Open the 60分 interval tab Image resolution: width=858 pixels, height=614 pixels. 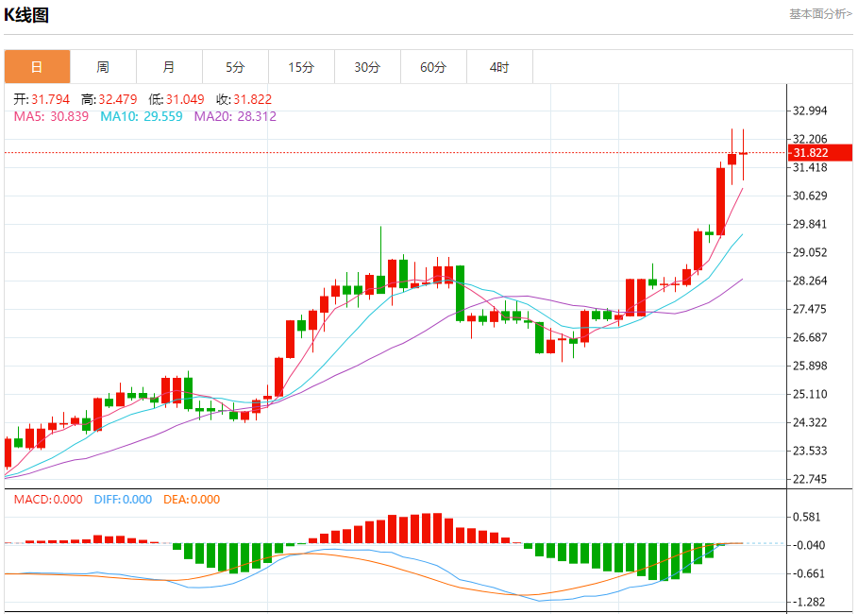[433, 67]
